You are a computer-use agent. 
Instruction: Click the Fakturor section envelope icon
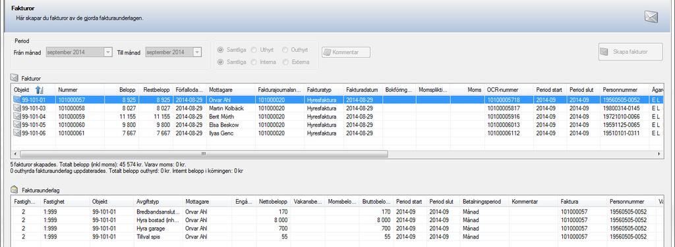(x=15, y=78)
